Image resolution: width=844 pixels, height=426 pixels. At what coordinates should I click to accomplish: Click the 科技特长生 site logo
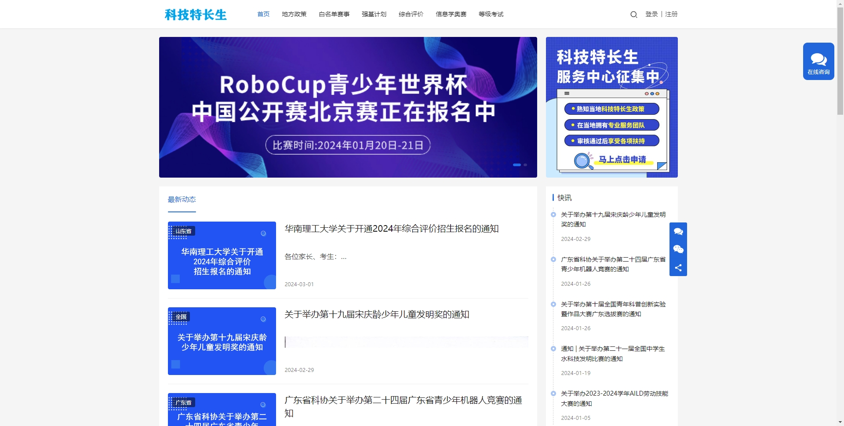(196, 15)
